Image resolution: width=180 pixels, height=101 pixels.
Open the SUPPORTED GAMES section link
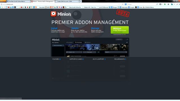pyautogui.click(x=77, y=59)
